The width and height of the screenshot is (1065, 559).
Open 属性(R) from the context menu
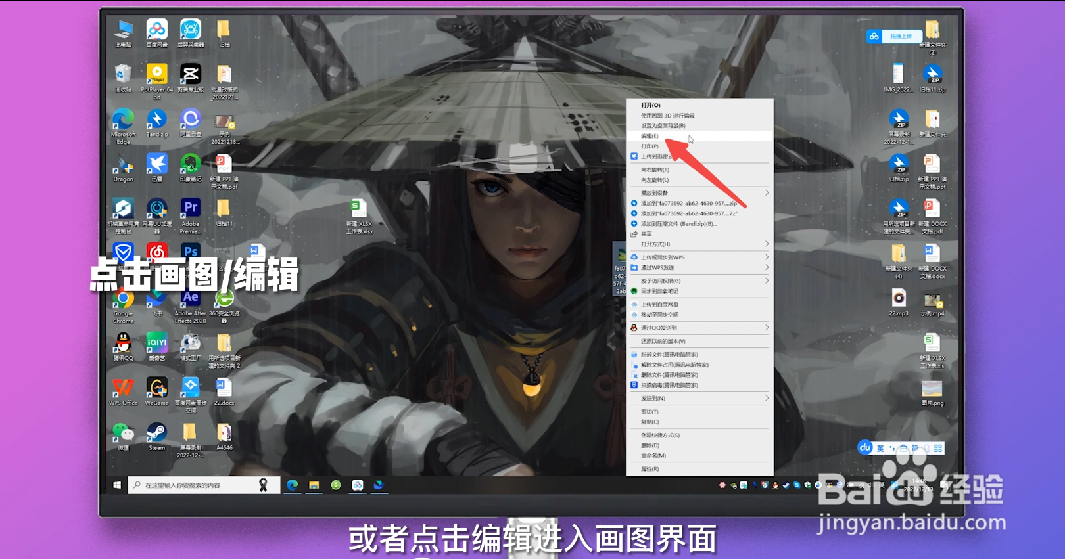(x=699, y=468)
